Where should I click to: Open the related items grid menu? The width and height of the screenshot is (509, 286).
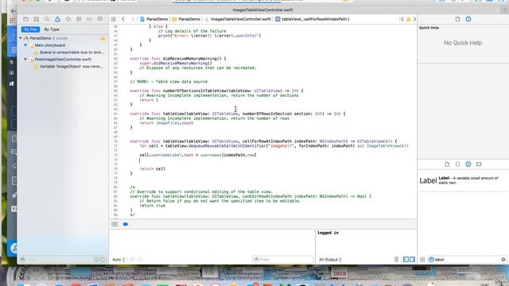coord(114,19)
